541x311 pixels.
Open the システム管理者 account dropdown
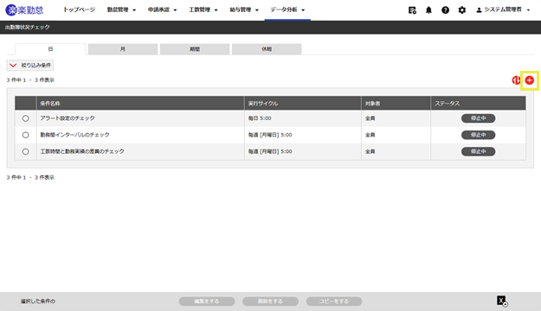pos(503,10)
